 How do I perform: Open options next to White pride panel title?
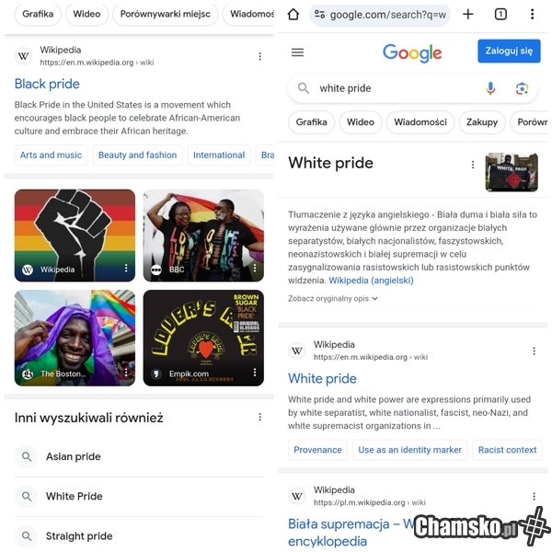click(x=473, y=165)
